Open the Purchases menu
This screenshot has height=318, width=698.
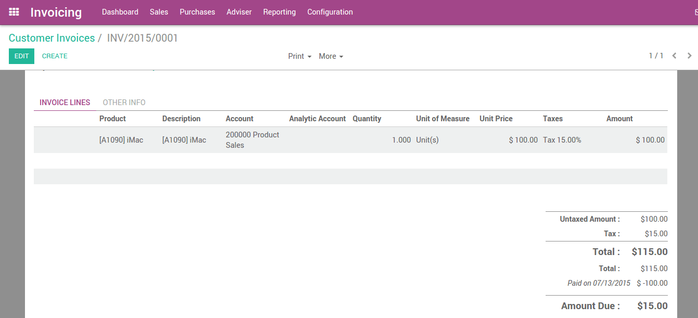(x=197, y=11)
